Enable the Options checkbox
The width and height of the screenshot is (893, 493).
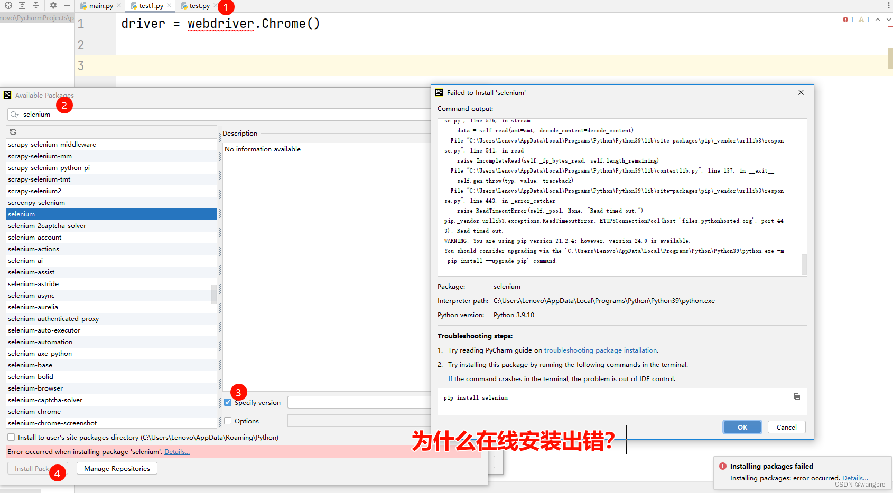(x=228, y=421)
